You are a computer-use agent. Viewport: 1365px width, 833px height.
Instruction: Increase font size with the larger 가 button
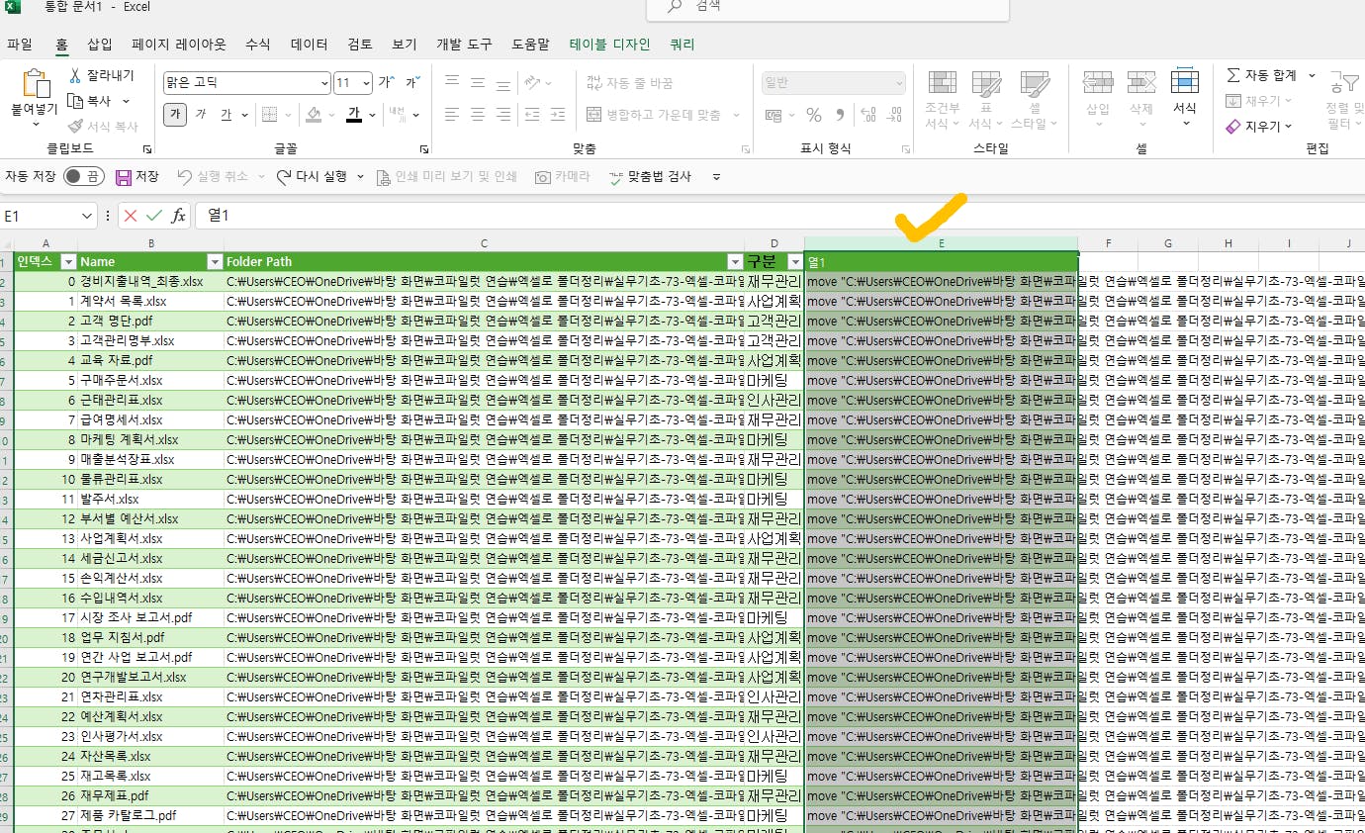coord(386,83)
